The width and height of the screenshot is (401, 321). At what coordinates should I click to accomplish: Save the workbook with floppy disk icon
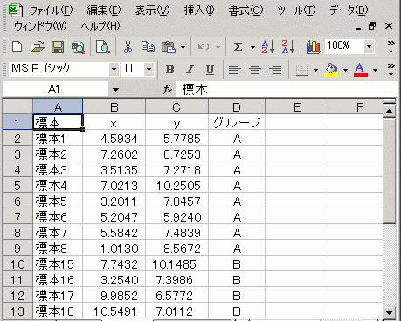pos(58,47)
